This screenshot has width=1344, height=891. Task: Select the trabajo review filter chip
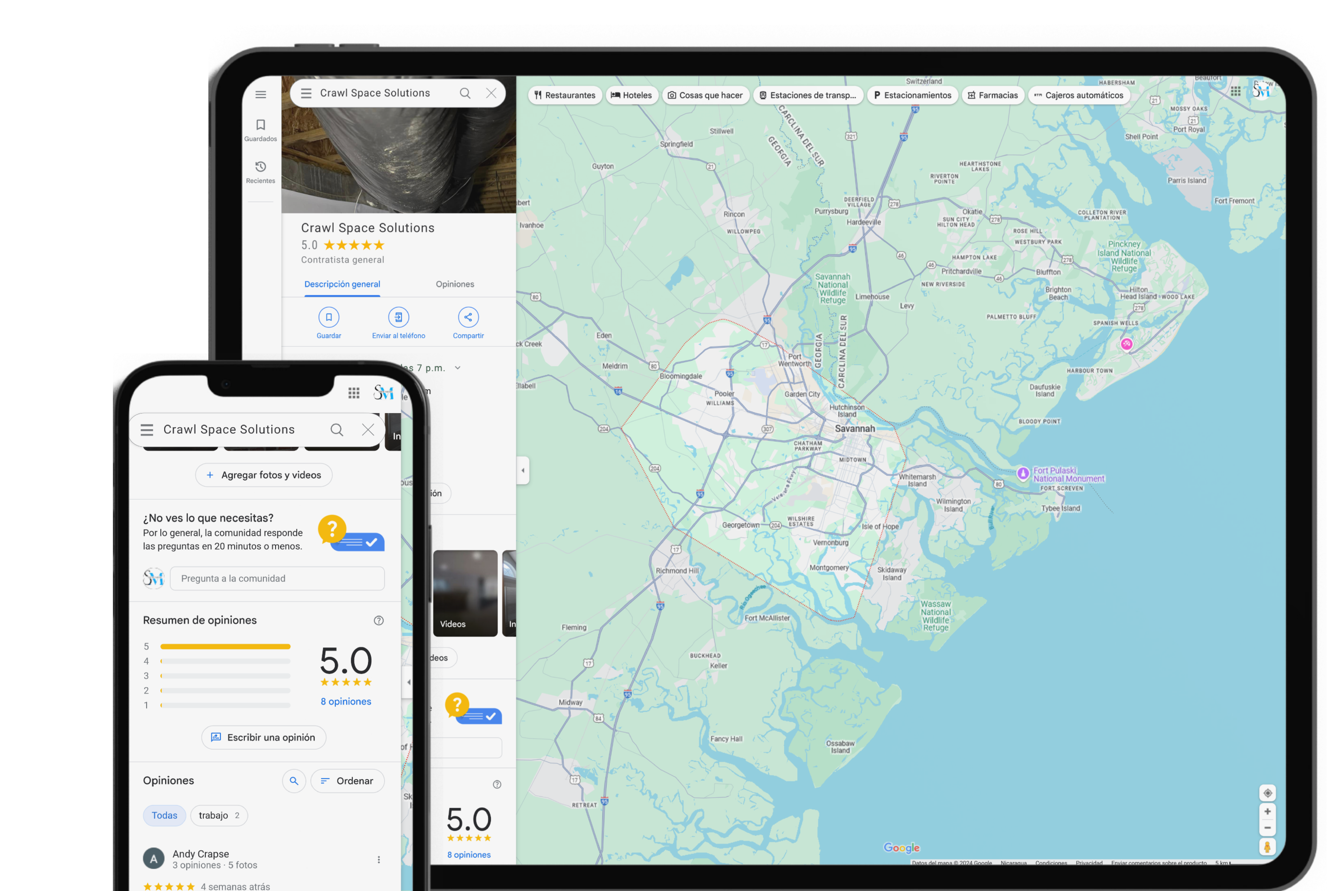[219, 816]
